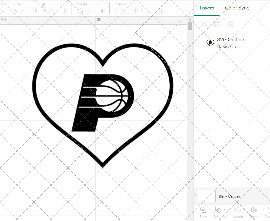Select the SVG Outline Basic Cut layer

pyautogui.click(x=231, y=42)
